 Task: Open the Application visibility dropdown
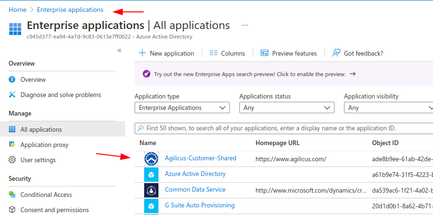(389, 107)
